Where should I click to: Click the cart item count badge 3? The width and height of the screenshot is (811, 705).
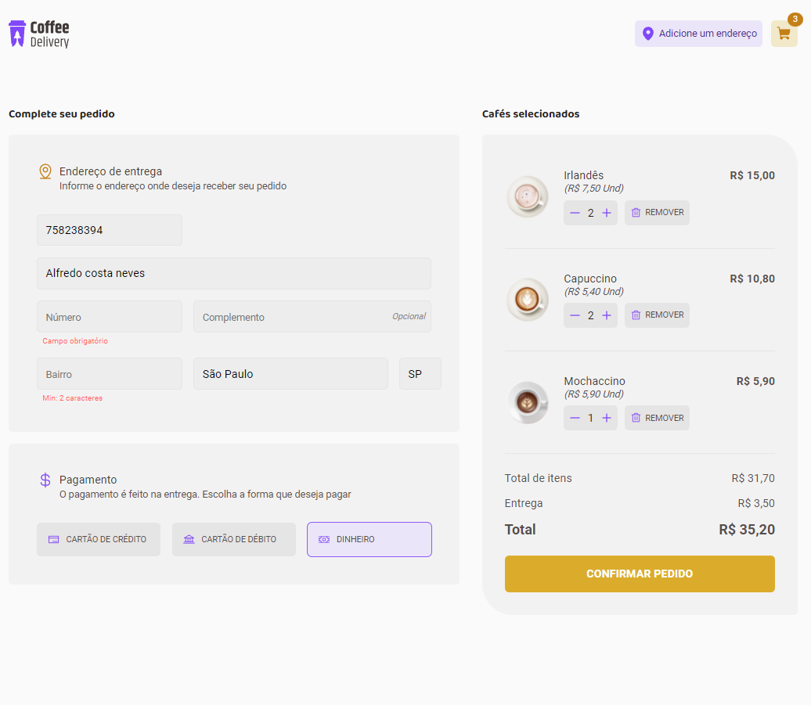click(795, 19)
